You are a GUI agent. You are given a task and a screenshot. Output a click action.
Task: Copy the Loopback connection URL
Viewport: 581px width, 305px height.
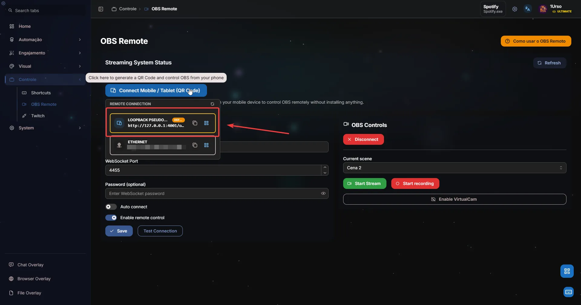(195, 123)
